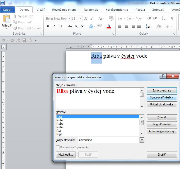180x169 pixels.
Task: Toggle Strikethrough formatting
Action: tap(70, 26)
